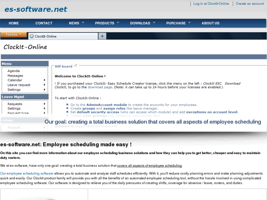Open the NEWS navigation menu
Screen dimensions: 267x200
(x=74, y=23)
